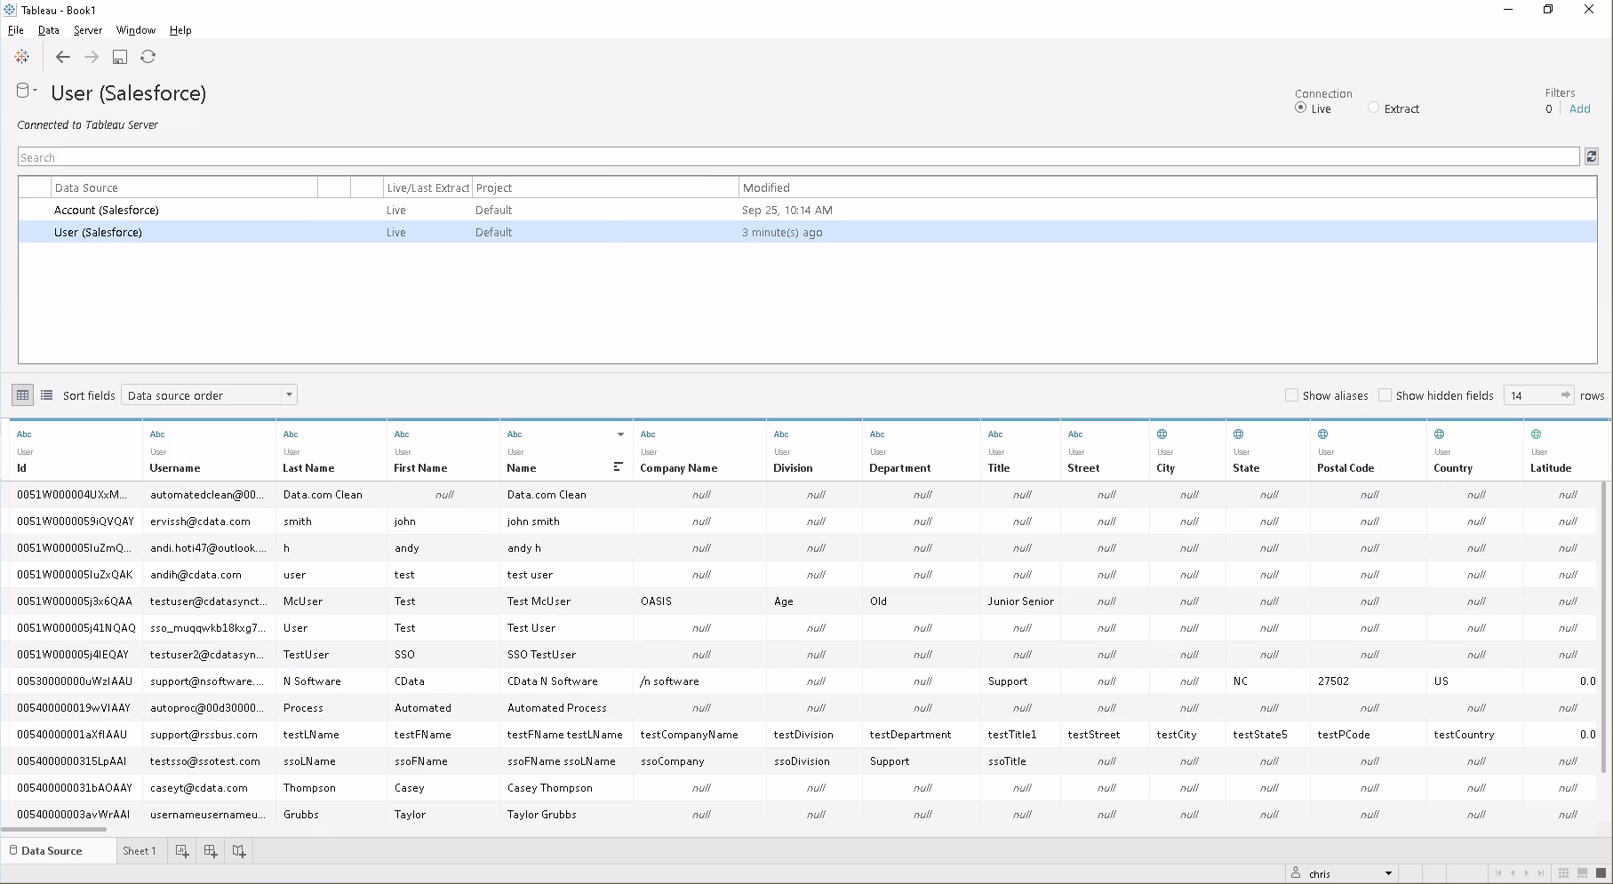The width and height of the screenshot is (1613, 884).
Task: Create a new worksheet using the new sheet icon
Action: point(181,850)
